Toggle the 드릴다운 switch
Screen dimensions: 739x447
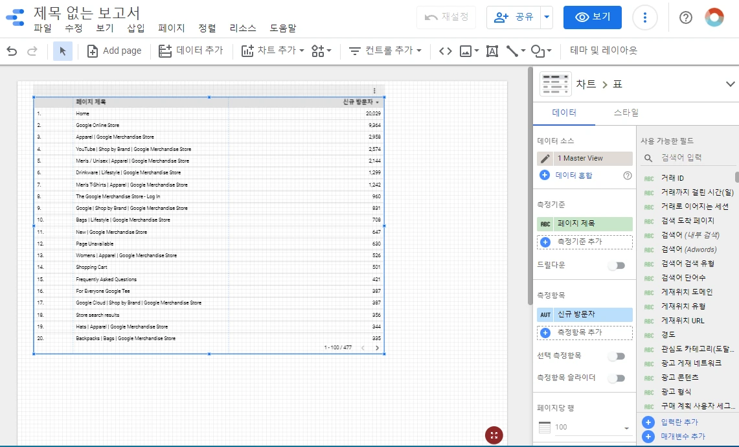pos(617,266)
